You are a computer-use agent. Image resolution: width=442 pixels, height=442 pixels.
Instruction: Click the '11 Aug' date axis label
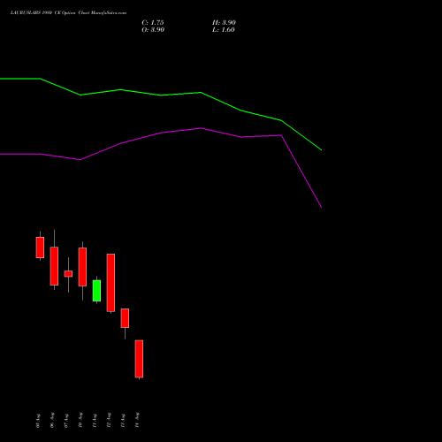click(x=95, y=421)
